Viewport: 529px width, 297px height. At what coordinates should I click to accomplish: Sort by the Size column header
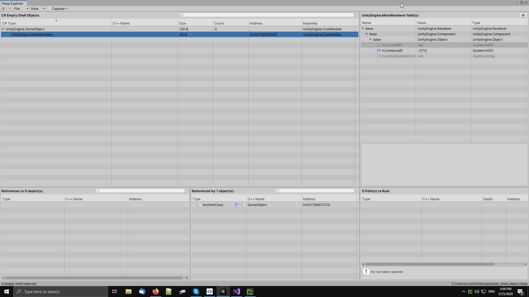click(182, 23)
